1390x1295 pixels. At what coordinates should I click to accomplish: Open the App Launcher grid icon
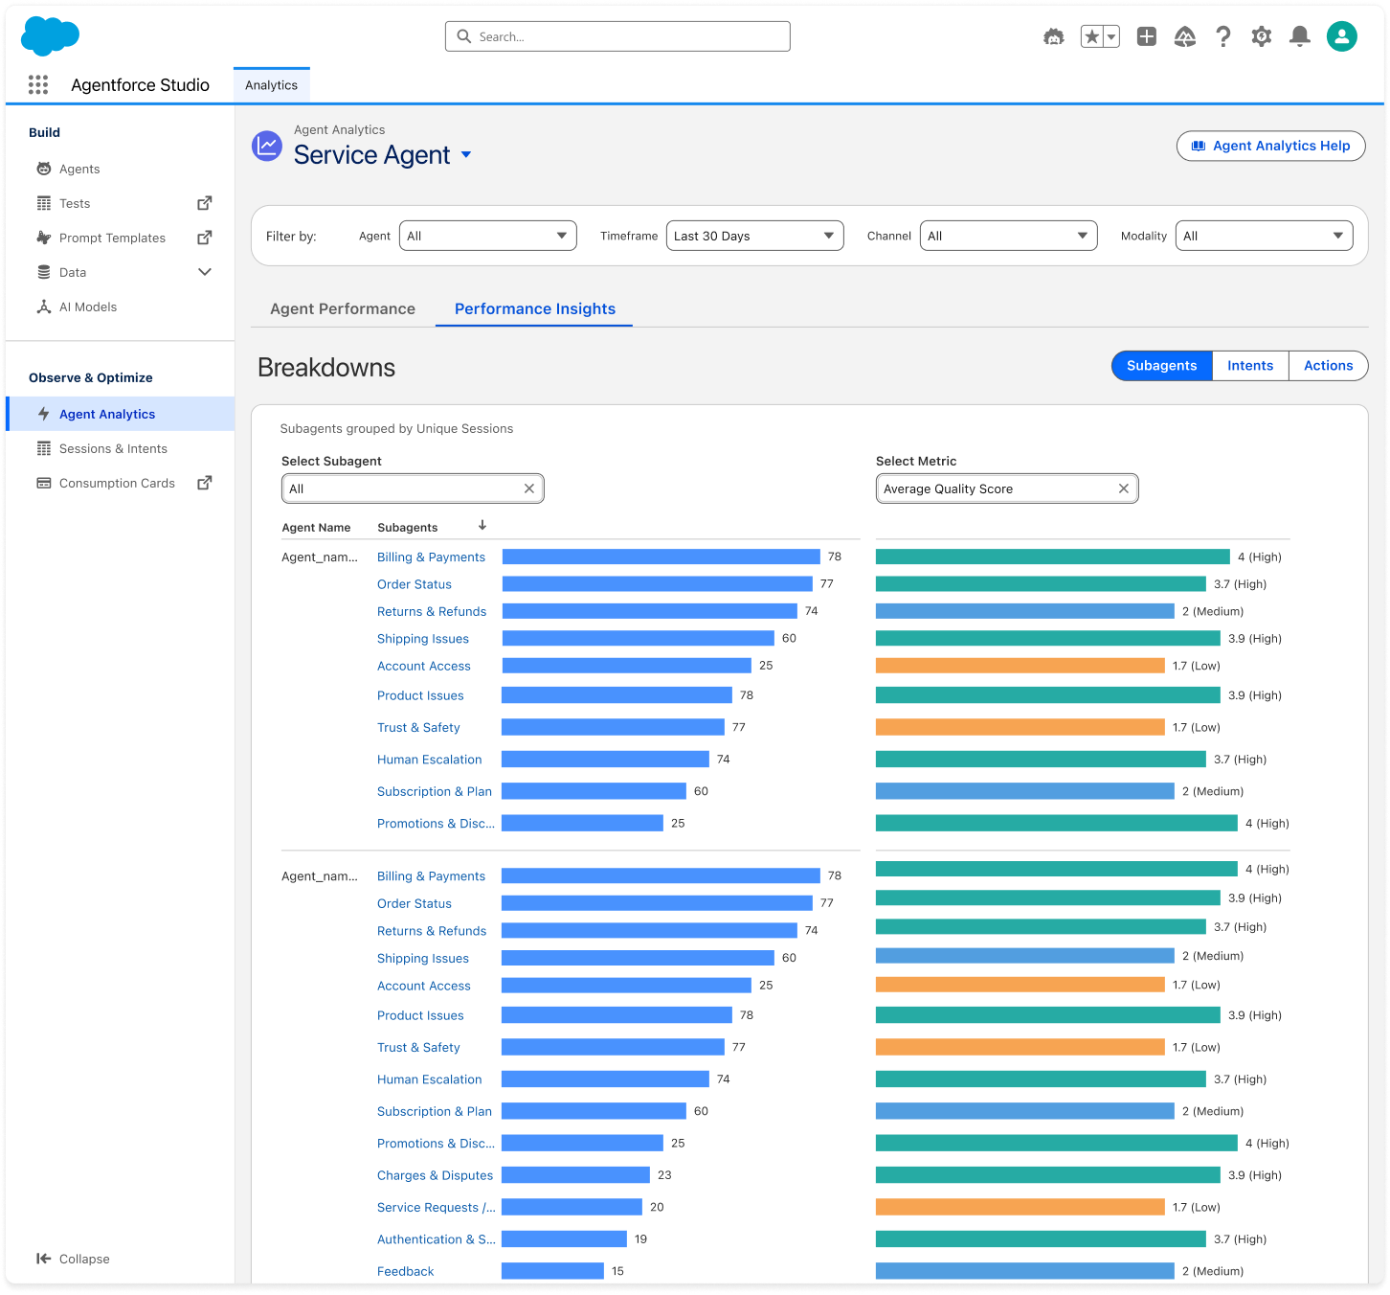(x=38, y=85)
